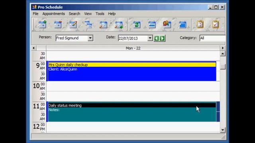255x143 pixels.
Task: Go to previous day with green left arrow
Action: click(x=157, y=39)
